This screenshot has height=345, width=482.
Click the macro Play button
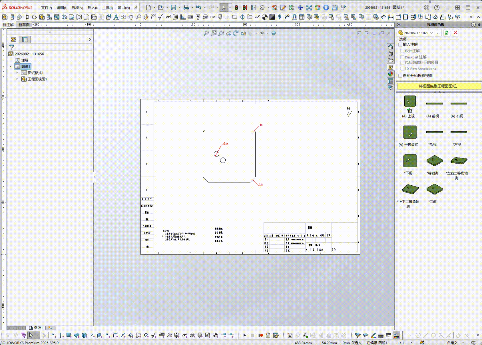(245, 335)
